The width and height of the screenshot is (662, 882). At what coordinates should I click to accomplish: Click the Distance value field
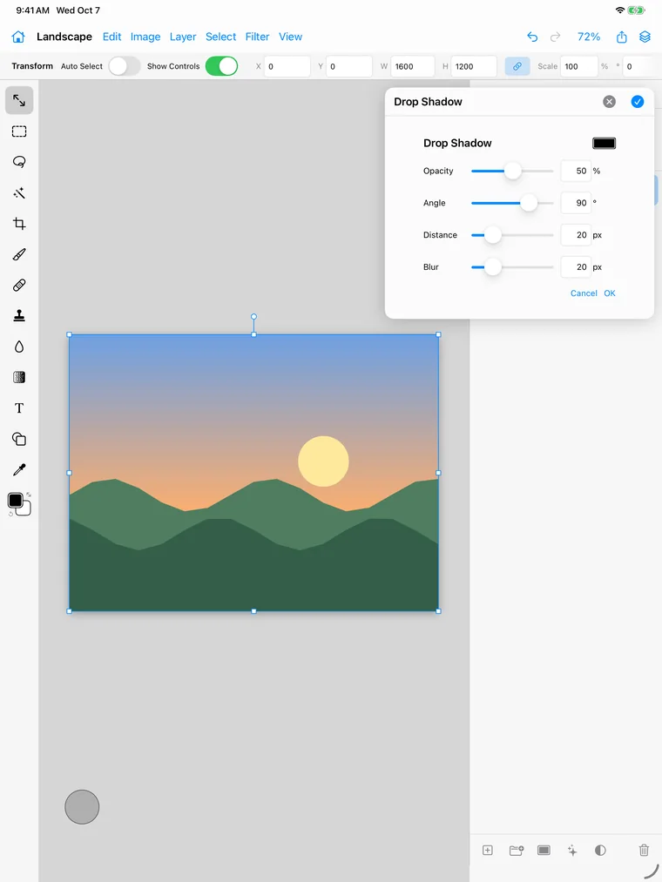[x=575, y=235]
